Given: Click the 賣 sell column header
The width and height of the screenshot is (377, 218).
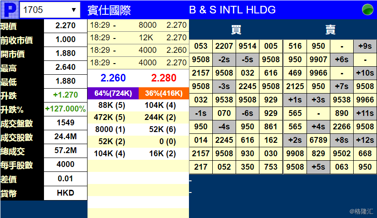Looking at the screenshot, I should 330,30.
